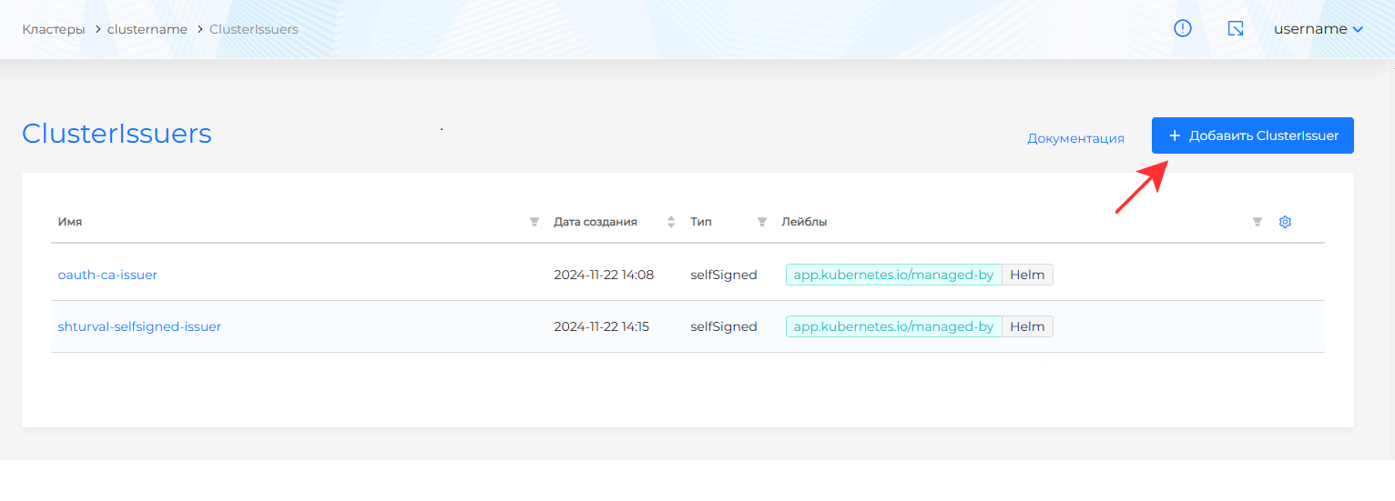This screenshot has height=501, width=1395.
Task: Click Helm label value on shturval-selfsigned-issuer row
Action: click(1027, 326)
